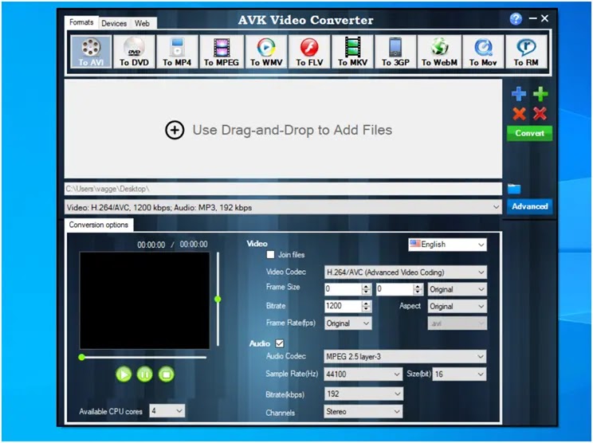Open the Audio Codec dropdown
Screen dimensions: 593x443
click(405, 356)
